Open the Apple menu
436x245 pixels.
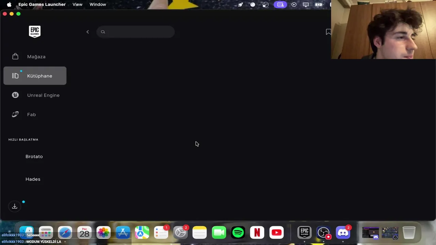9,4
